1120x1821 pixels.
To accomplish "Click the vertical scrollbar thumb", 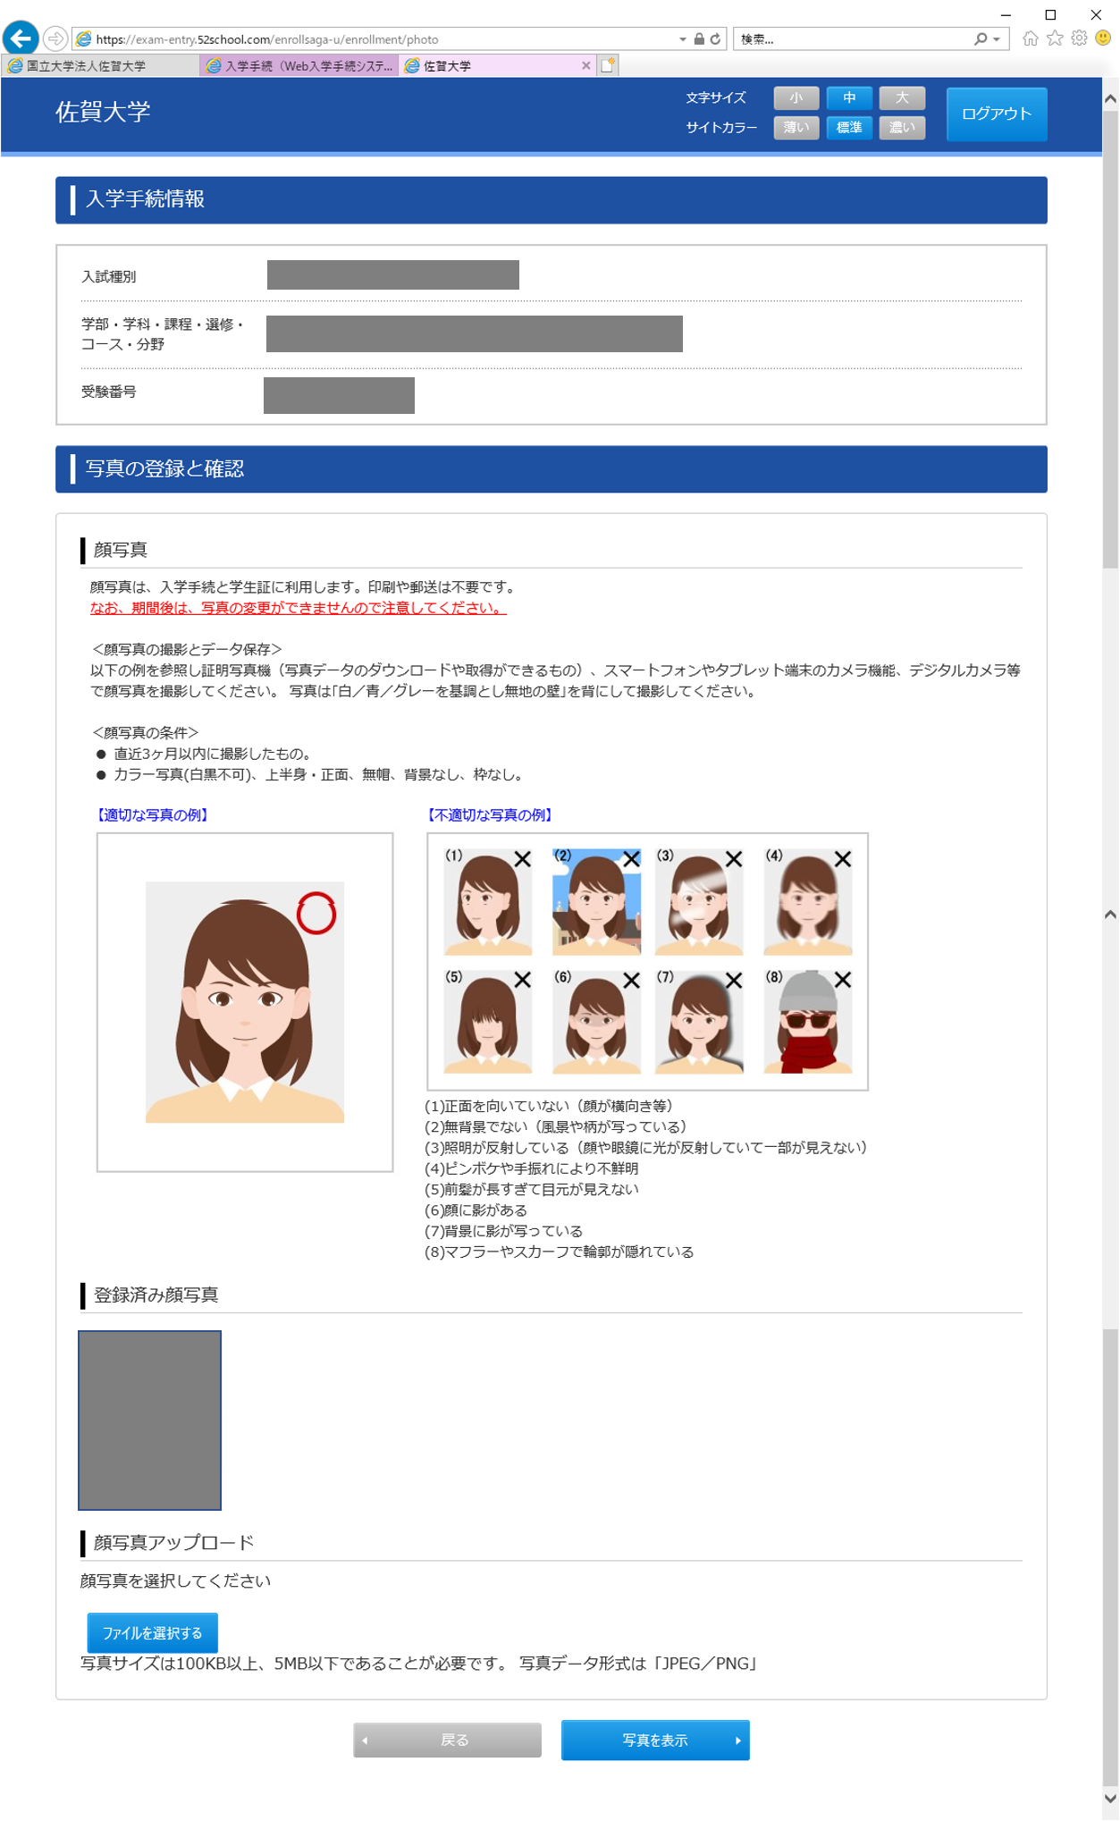I will 1110,340.
